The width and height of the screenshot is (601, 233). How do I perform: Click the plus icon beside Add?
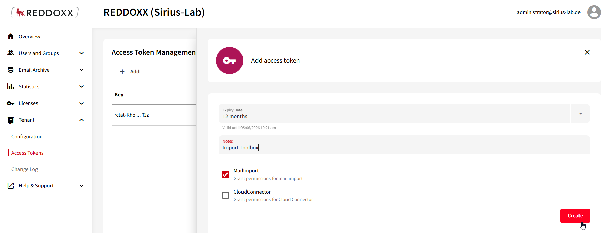(x=122, y=72)
